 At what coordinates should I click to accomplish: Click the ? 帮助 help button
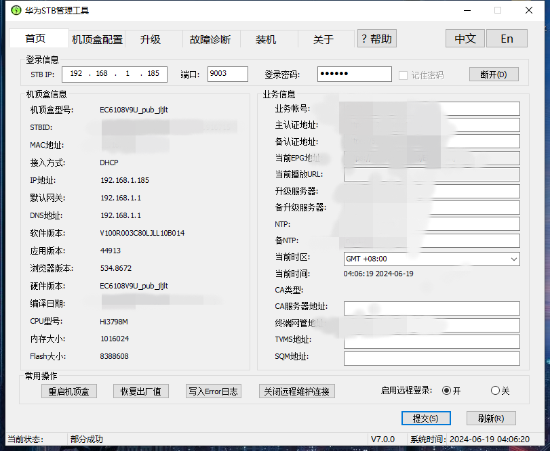point(376,39)
